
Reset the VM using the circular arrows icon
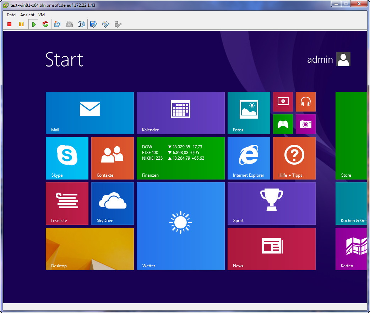click(x=45, y=24)
